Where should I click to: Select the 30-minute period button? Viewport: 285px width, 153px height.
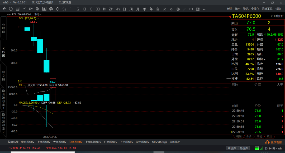tap(98, 9)
